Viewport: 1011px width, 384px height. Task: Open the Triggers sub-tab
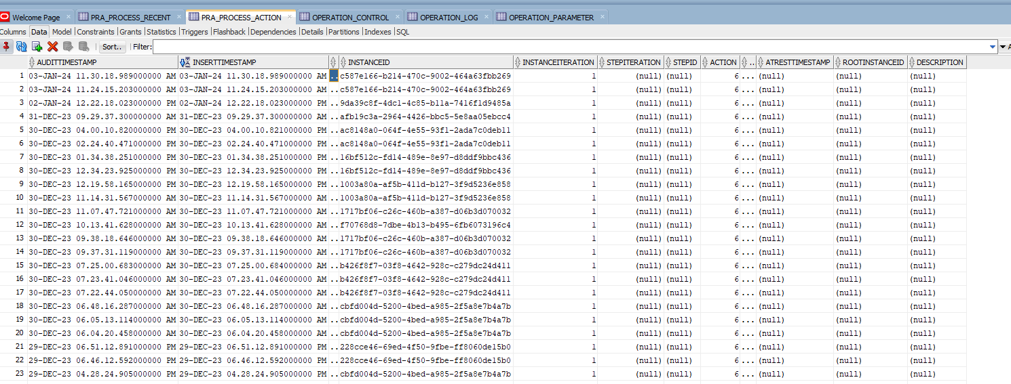pyautogui.click(x=195, y=32)
